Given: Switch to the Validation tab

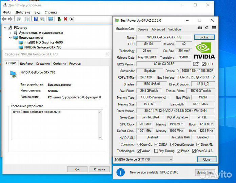Looking at the screenshot, I should 174,29.
